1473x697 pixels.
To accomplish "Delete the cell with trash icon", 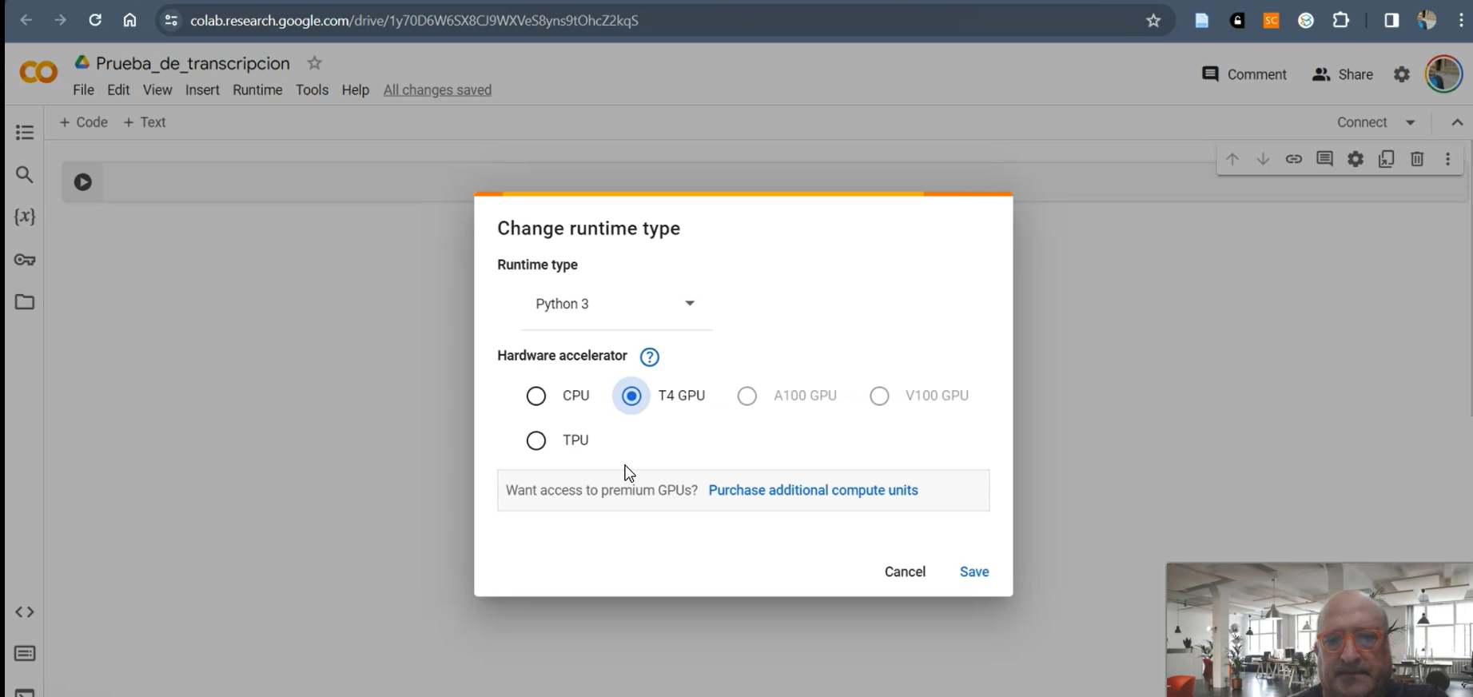I will (x=1416, y=159).
